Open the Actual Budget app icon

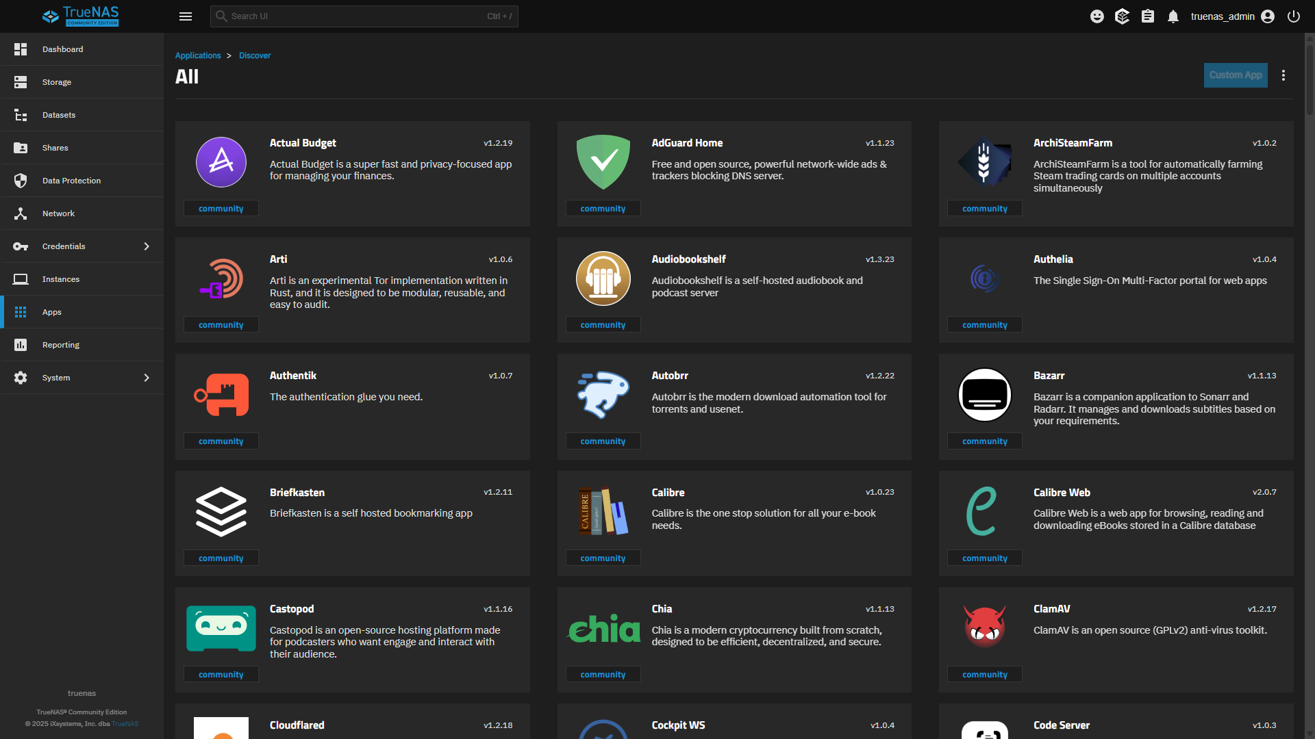221,162
